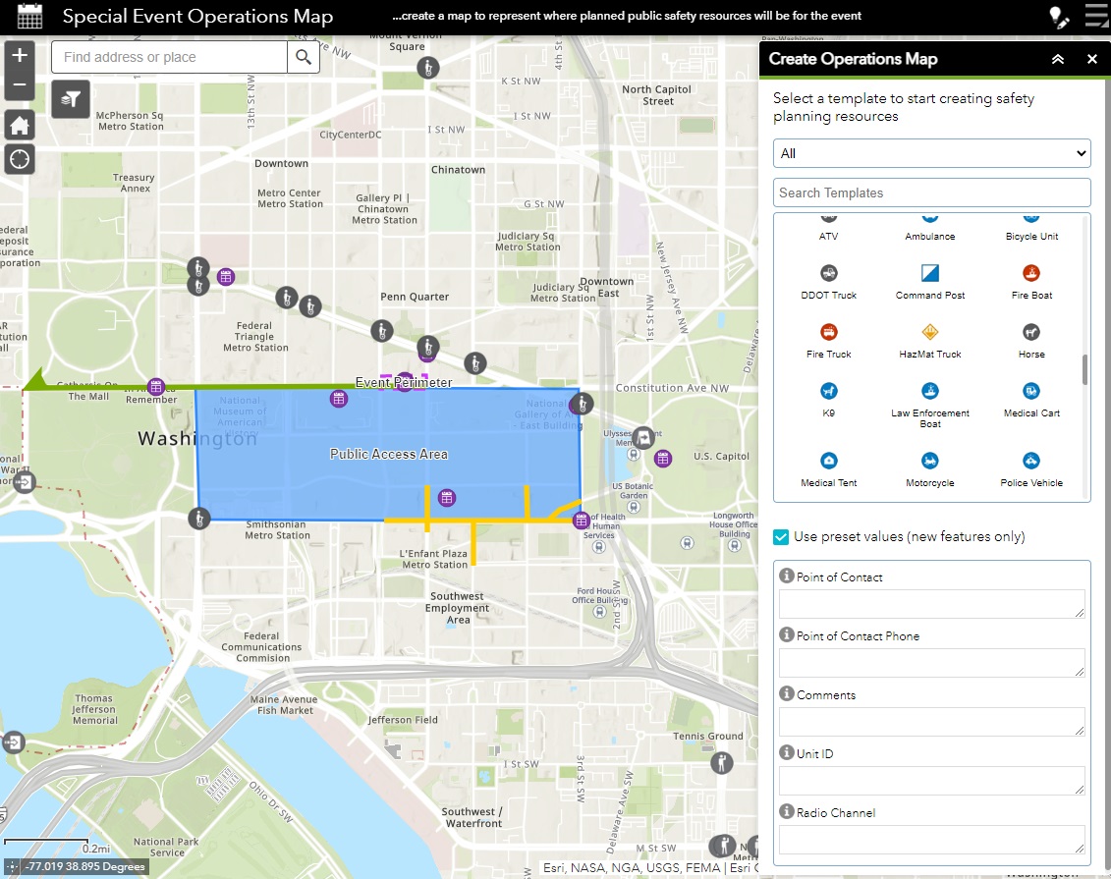Run the address search with the magnifier button
1111x879 pixels.
click(304, 57)
